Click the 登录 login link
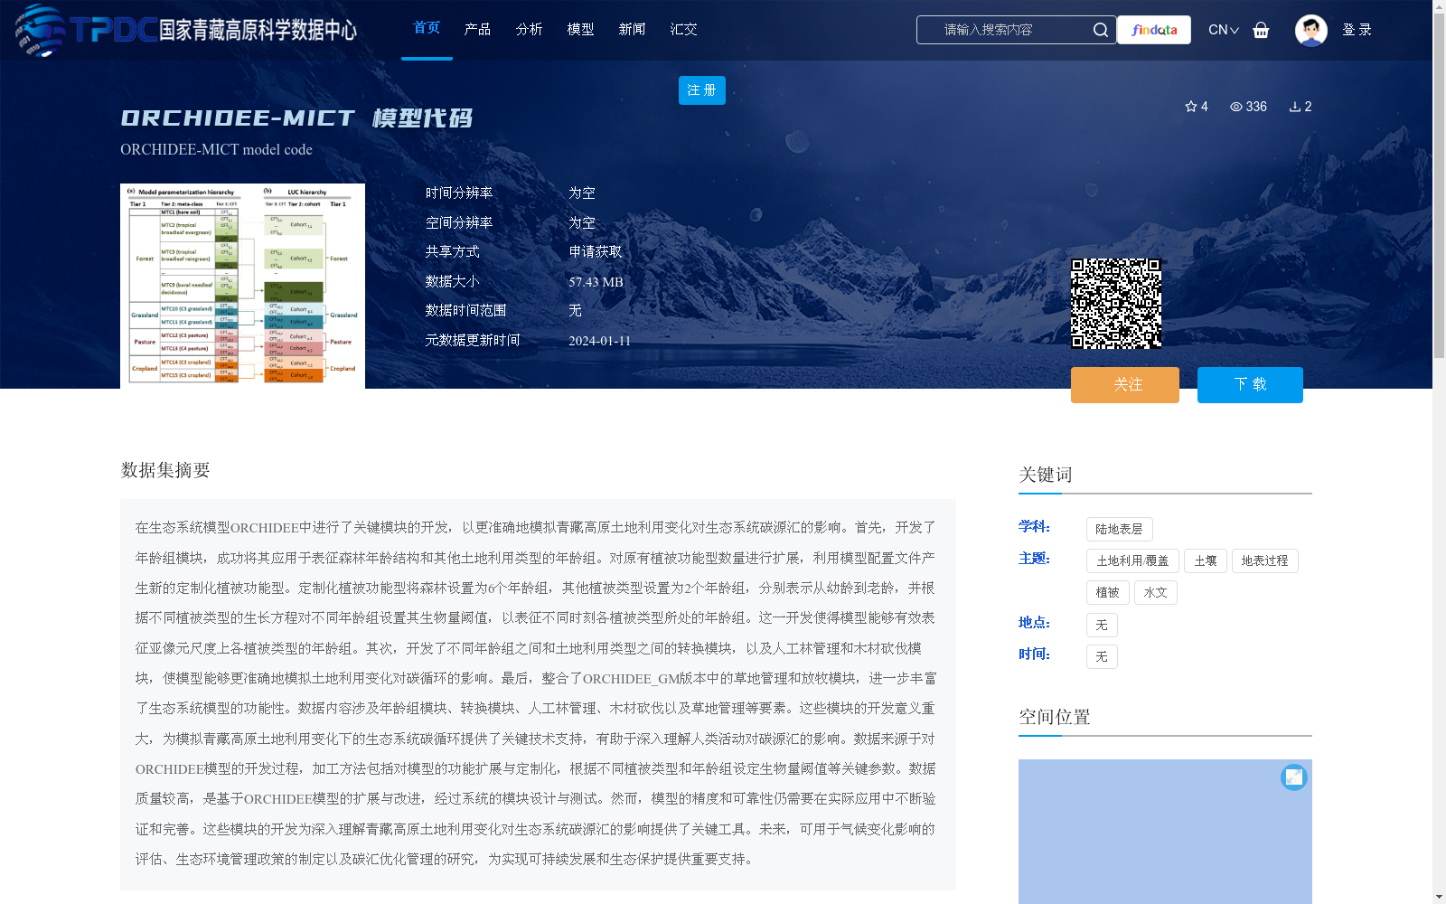This screenshot has height=904, width=1446. tap(1357, 30)
